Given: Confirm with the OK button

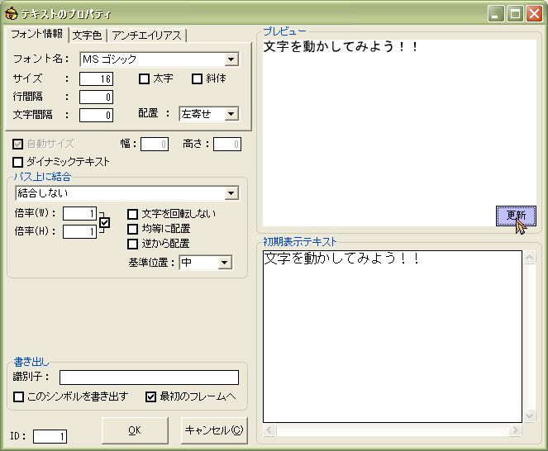Looking at the screenshot, I should [135, 430].
